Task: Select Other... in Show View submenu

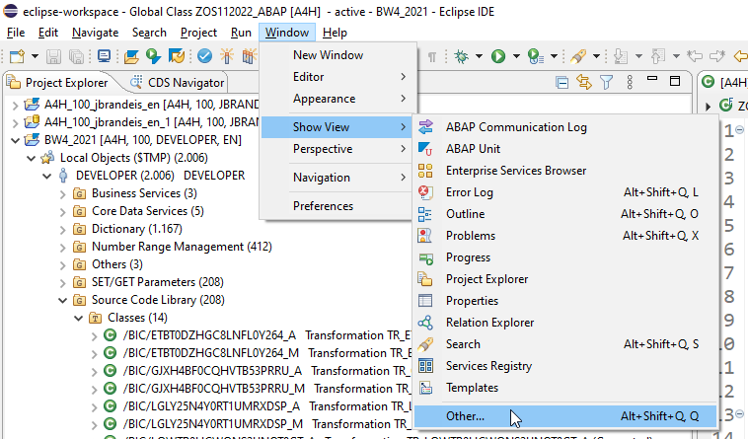Action: point(564,416)
